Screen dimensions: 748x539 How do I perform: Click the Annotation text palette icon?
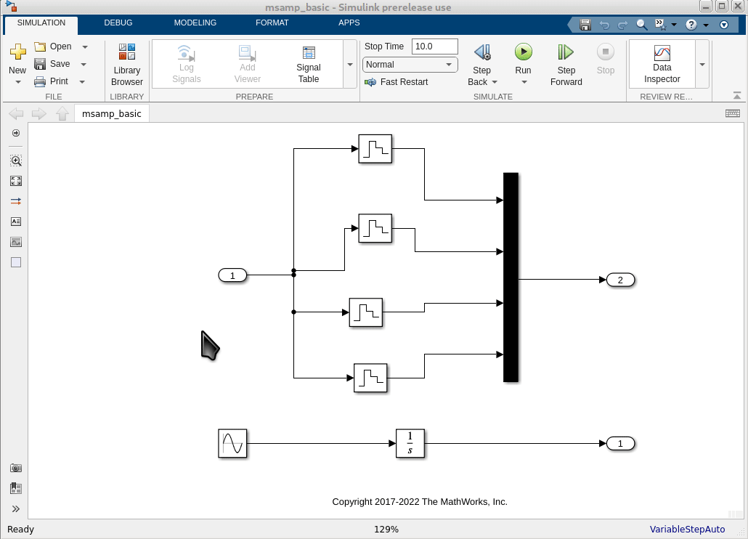point(16,222)
